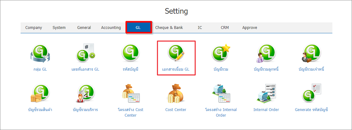This screenshot has width=352, height=130.
Task: Open the Generate รหัสบัญชี checklist icon
Action: pos(311,94)
